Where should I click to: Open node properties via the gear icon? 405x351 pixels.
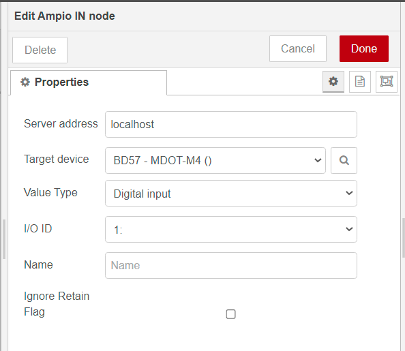coord(333,82)
